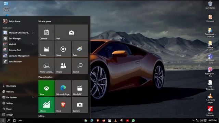Screen dimensions: 219x123
Task: Launch the Xbox tile
Action: point(47,88)
